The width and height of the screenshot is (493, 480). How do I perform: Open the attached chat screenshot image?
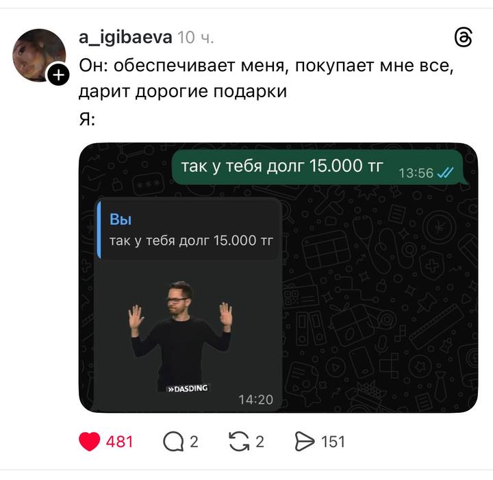point(278,277)
